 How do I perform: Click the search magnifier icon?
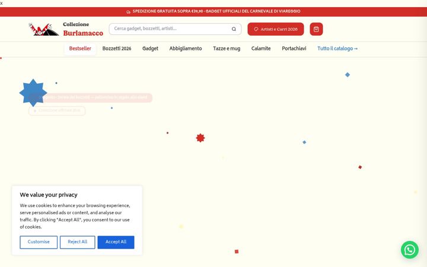click(x=234, y=29)
